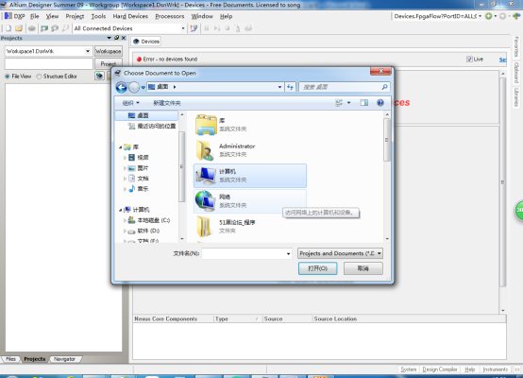Toggle the preview pane icon
Viewport: 523px width, 378px height.
coord(363,103)
